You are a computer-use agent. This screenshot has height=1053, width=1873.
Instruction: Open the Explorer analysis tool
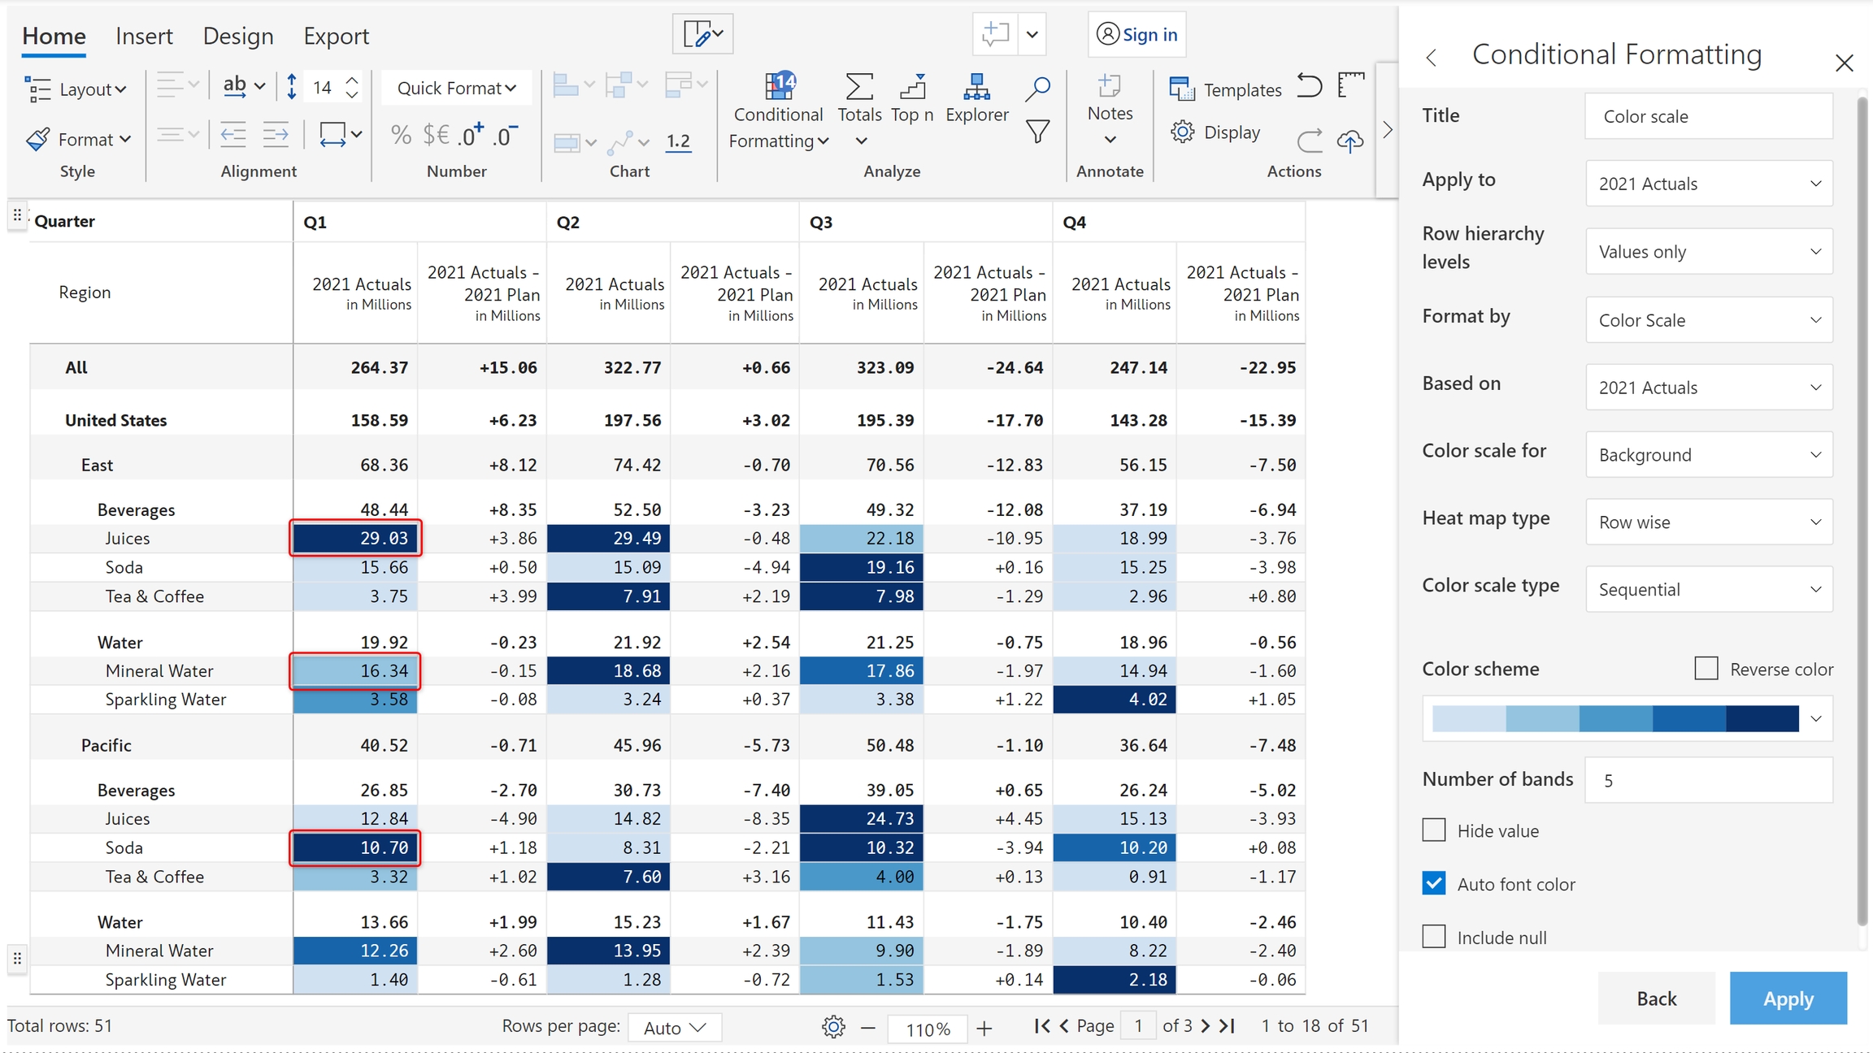tap(976, 97)
